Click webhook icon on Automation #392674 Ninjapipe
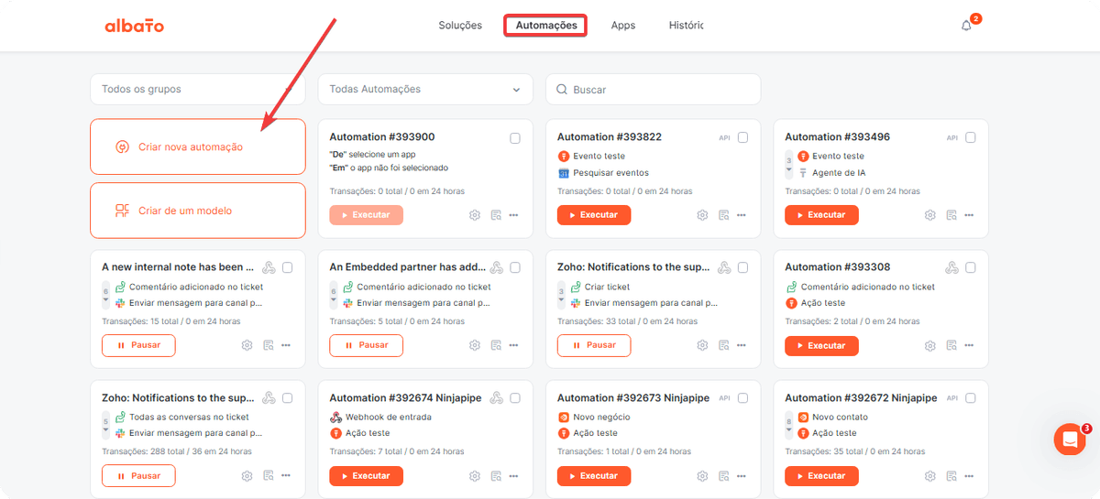This screenshot has width=1100, height=499. 496,398
